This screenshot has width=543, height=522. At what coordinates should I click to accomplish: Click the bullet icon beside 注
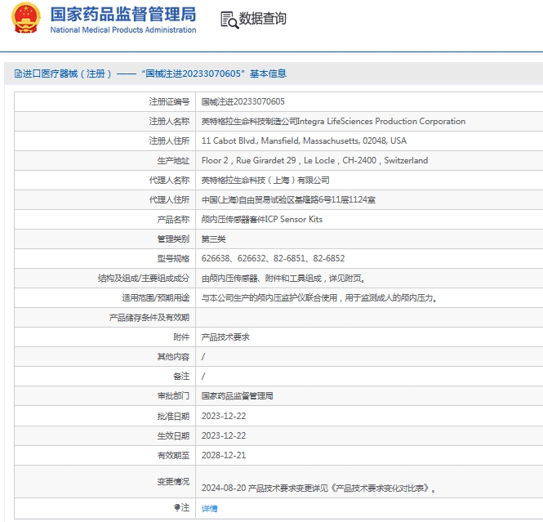click(x=177, y=507)
